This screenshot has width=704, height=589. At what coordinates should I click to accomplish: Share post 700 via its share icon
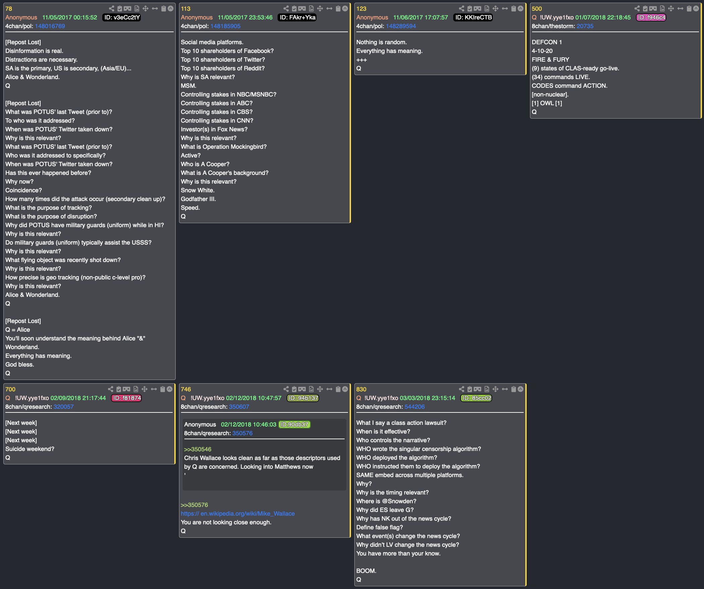[111, 389]
